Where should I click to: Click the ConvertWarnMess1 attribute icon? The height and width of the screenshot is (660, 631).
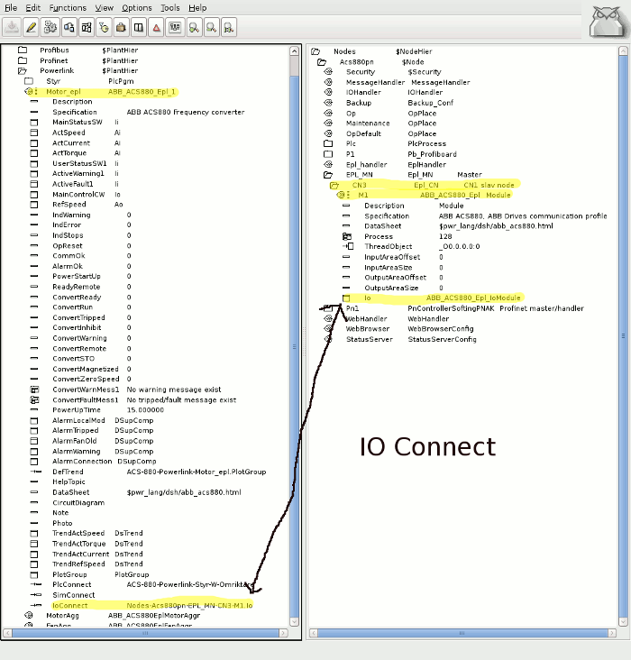[34, 390]
